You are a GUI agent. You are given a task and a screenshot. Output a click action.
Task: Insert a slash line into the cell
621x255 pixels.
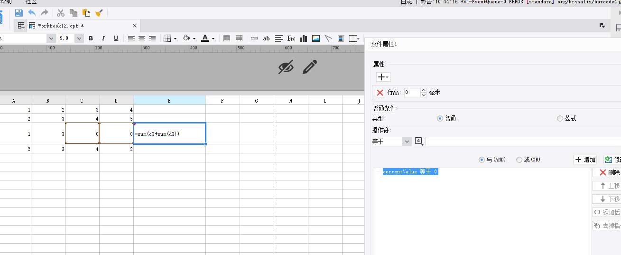[x=328, y=38]
